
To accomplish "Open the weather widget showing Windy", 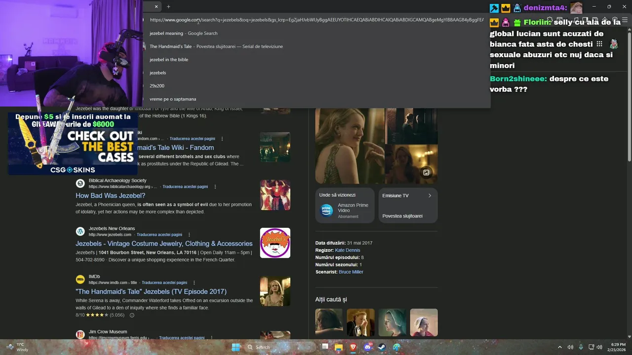I will tap(17, 347).
